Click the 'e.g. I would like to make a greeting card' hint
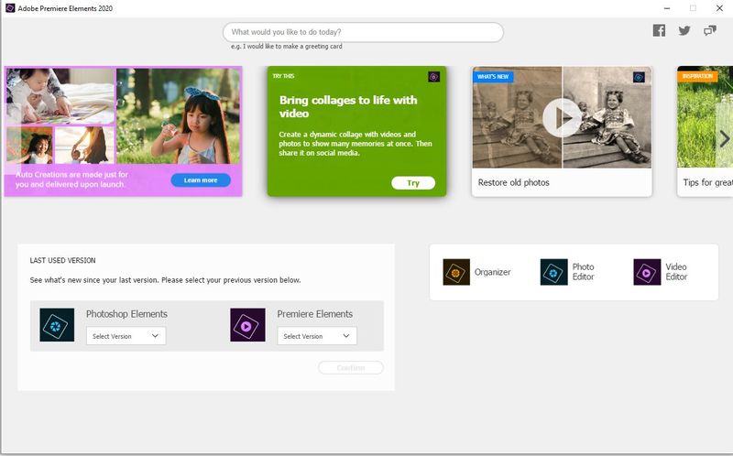Image resolution: width=733 pixels, height=456 pixels. [287, 47]
